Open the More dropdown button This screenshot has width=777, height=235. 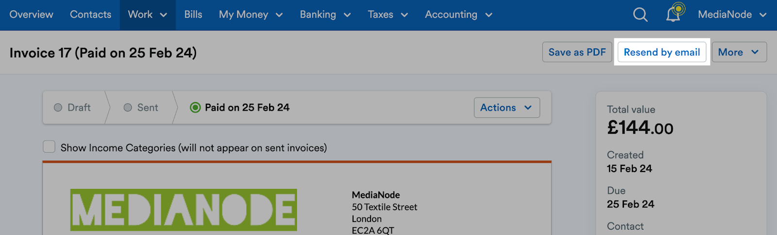[739, 52]
